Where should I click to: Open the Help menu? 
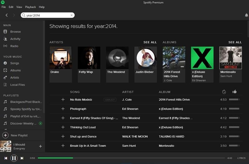click(42, 7)
